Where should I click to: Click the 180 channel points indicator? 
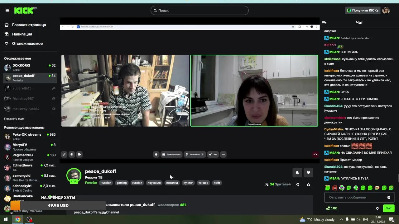click(x=331, y=208)
